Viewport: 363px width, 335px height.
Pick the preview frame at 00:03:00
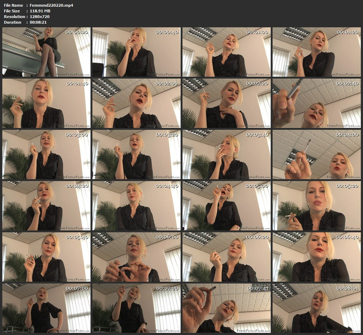click(x=46, y=155)
